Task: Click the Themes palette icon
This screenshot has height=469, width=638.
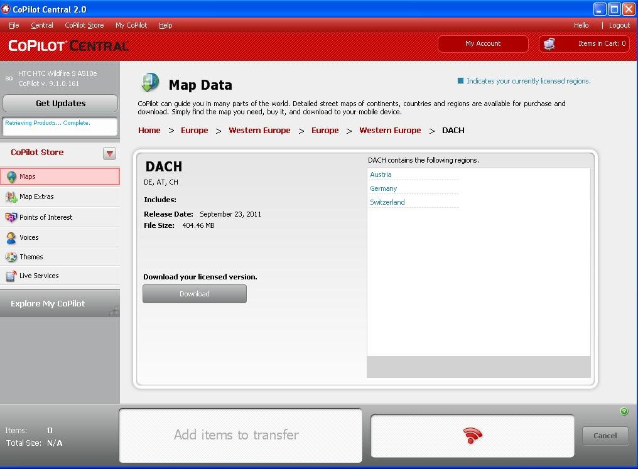Action: pyautogui.click(x=11, y=257)
